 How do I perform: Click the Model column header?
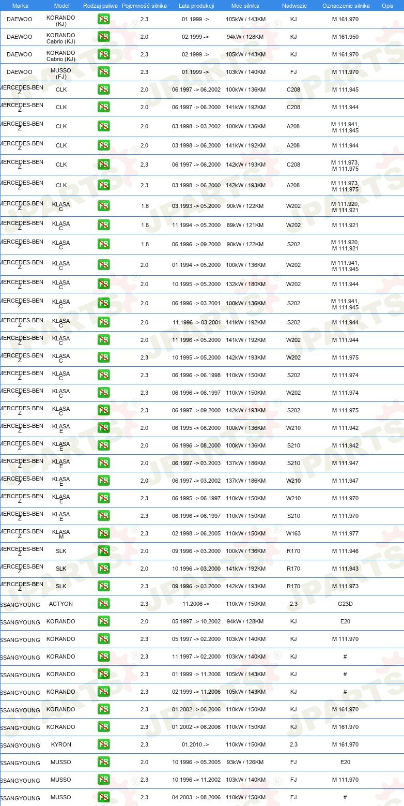tap(61, 5)
